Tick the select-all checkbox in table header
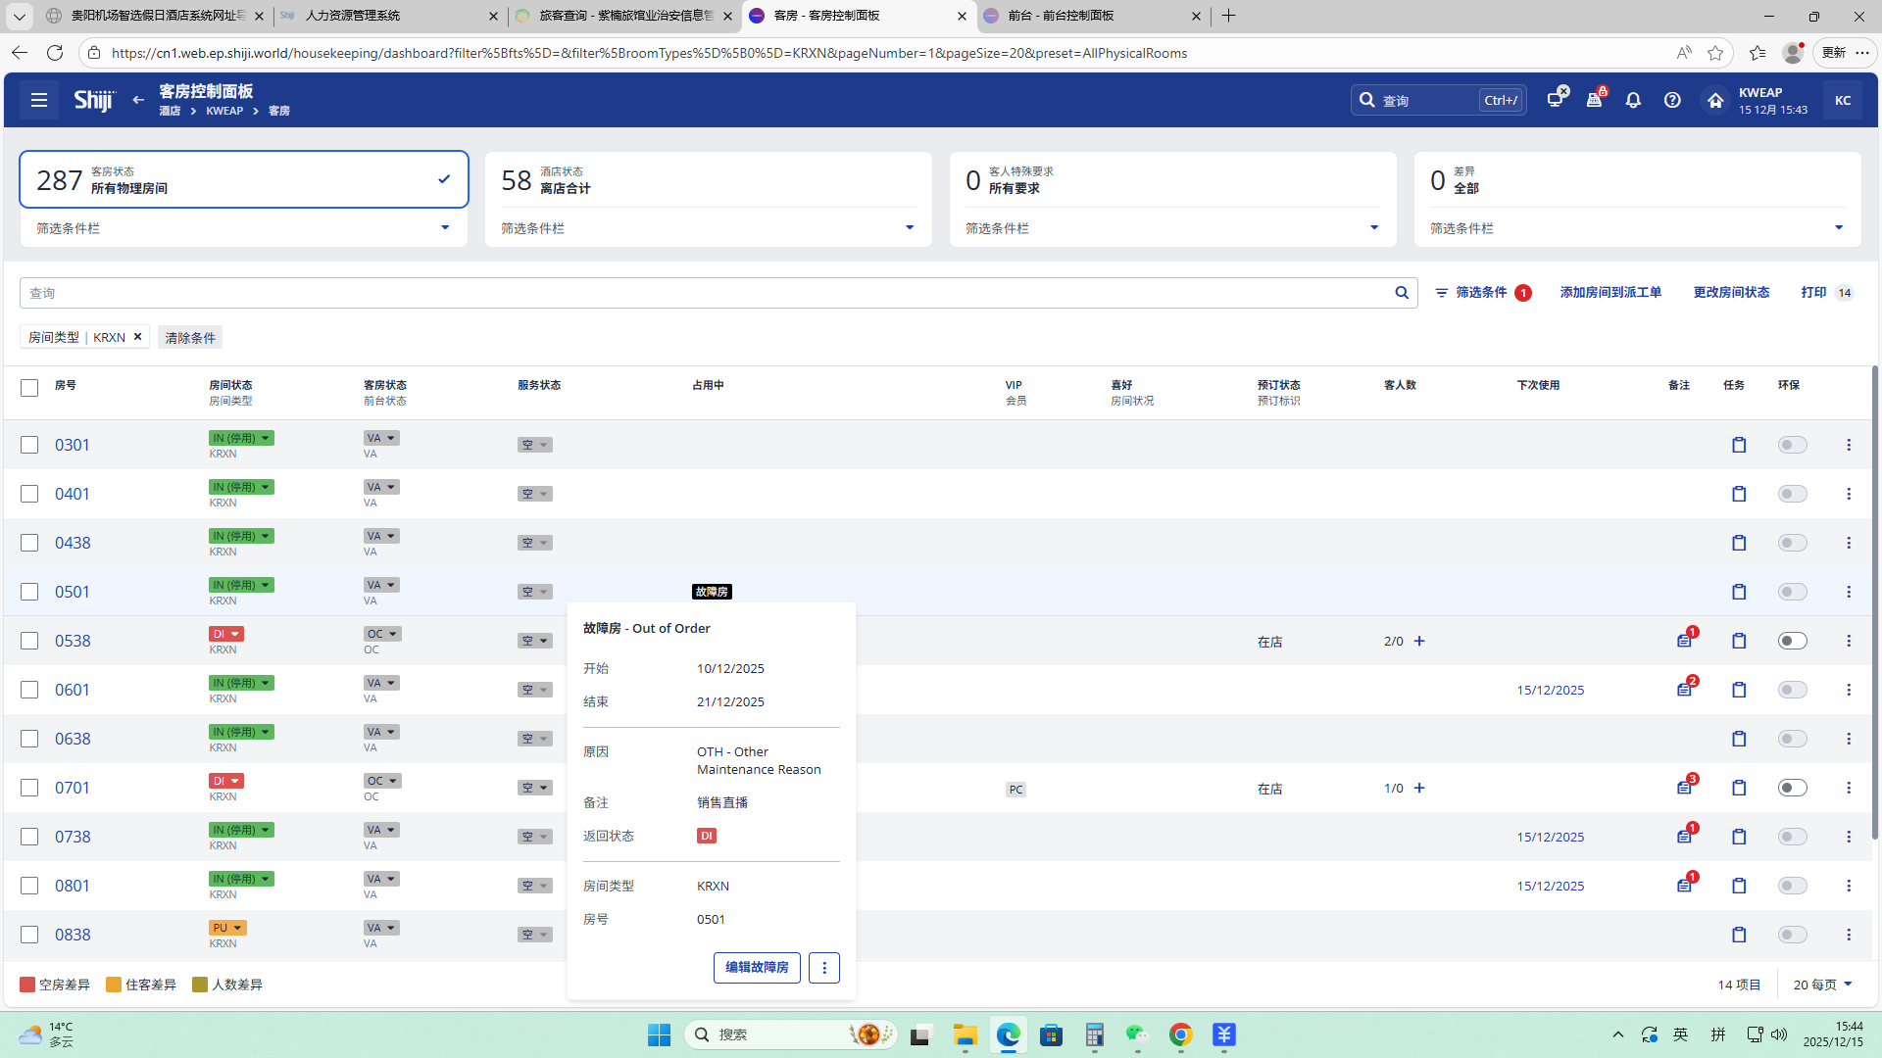Viewport: 1882px width, 1058px height. [x=29, y=388]
